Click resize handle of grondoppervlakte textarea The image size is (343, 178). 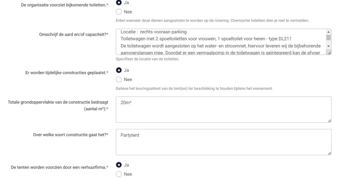(x=329, y=121)
